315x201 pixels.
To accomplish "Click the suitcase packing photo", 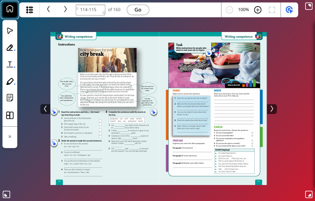I will (214, 65).
